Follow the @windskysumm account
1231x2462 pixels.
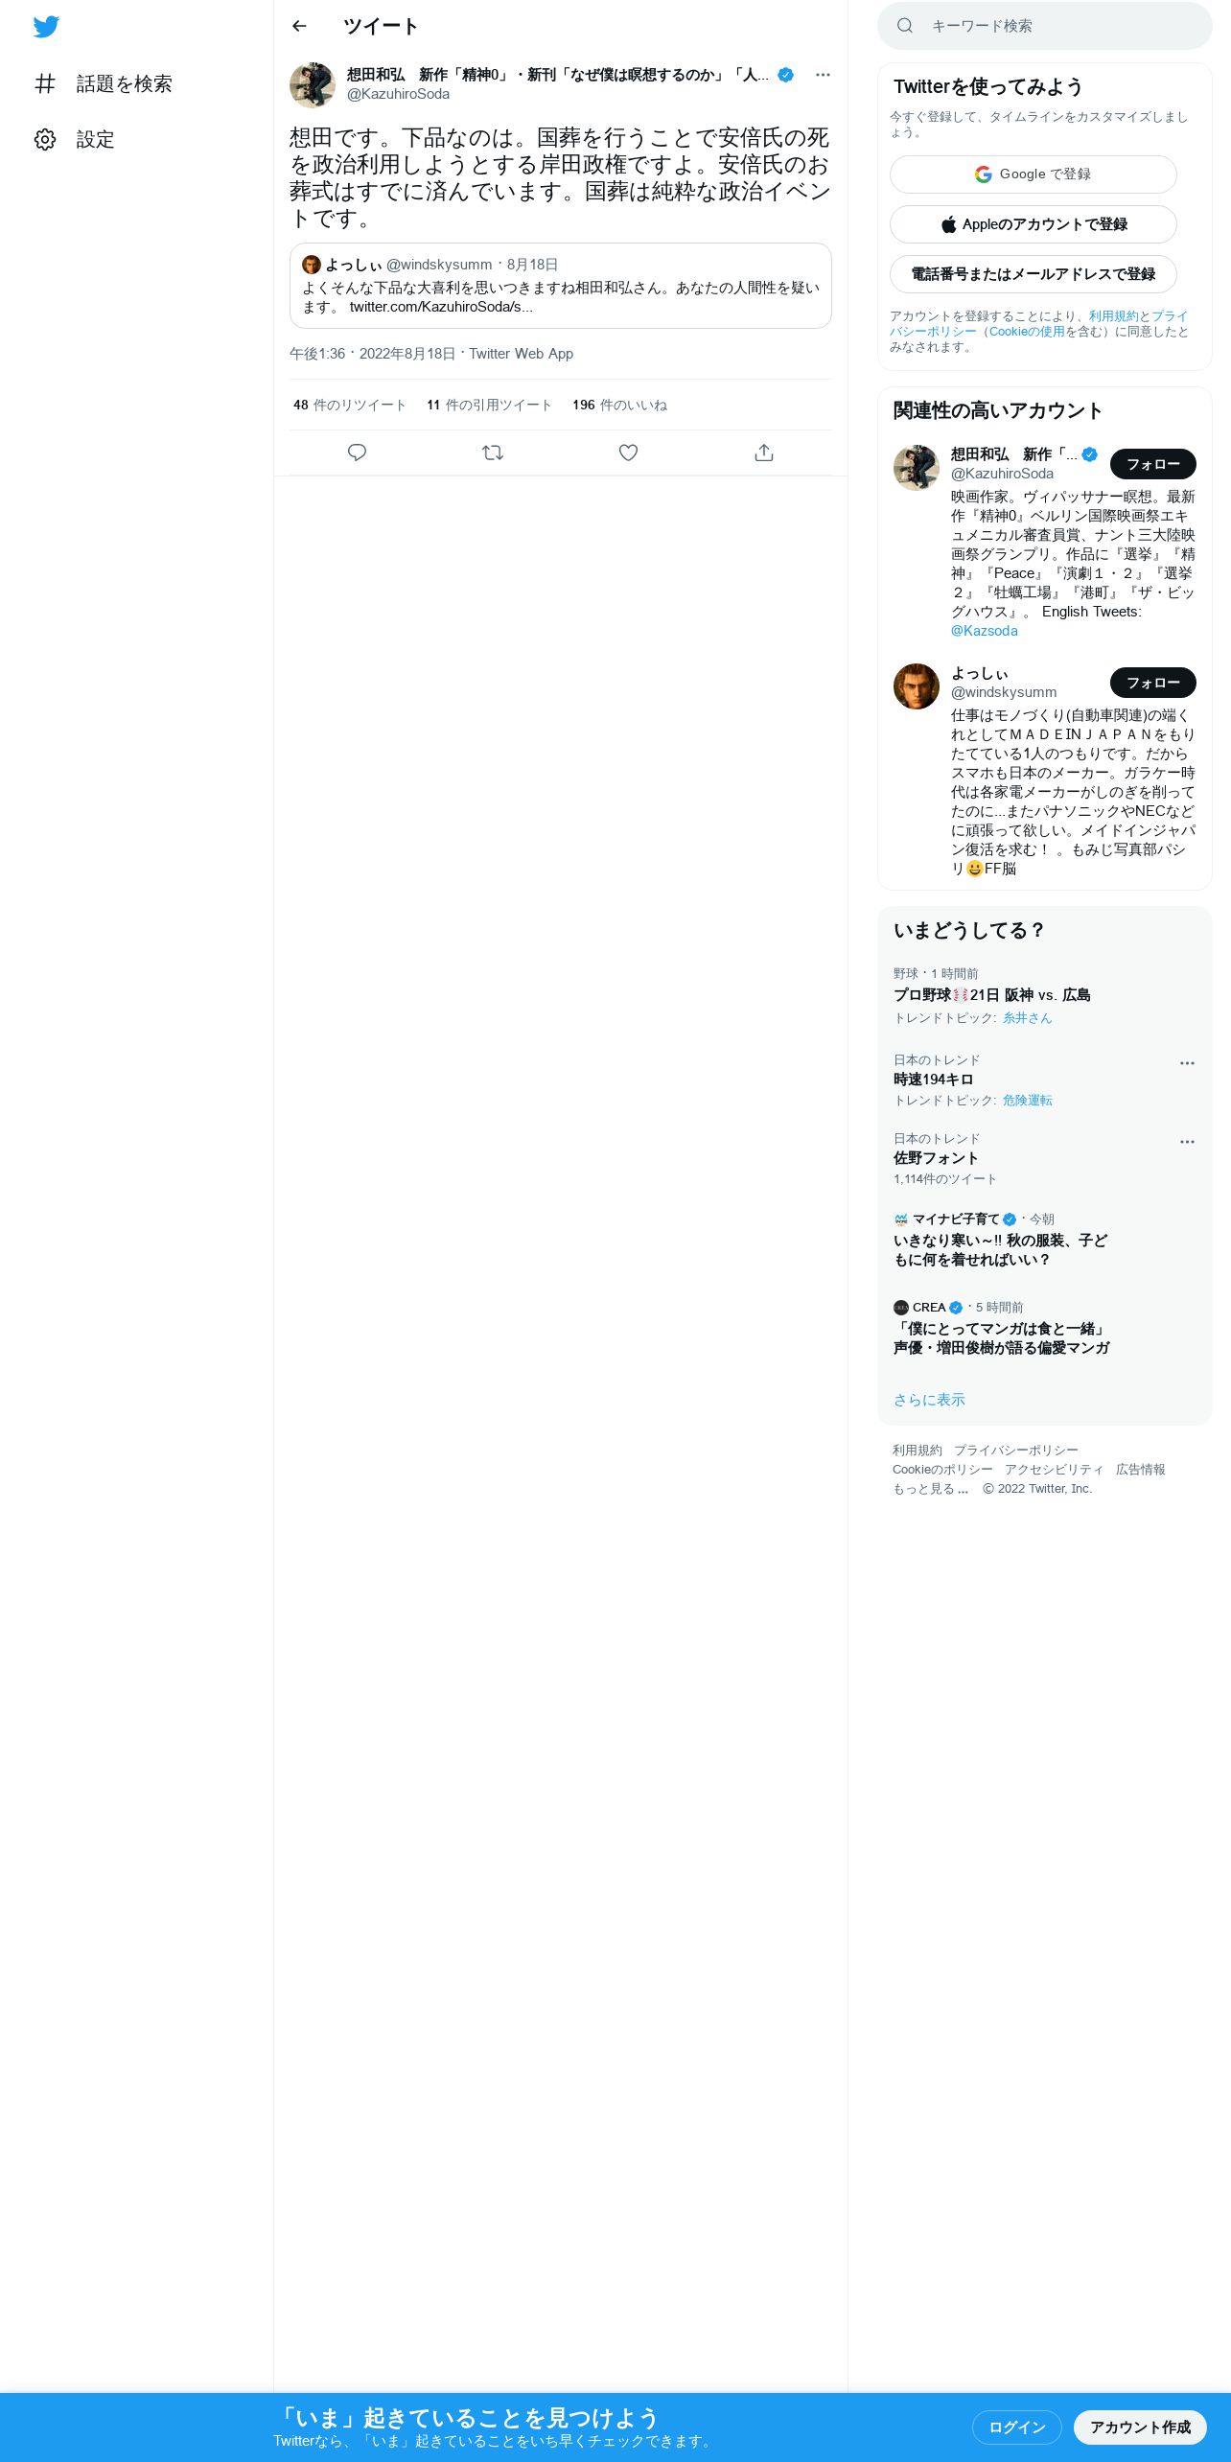pyautogui.click(x=1153, y=683)
